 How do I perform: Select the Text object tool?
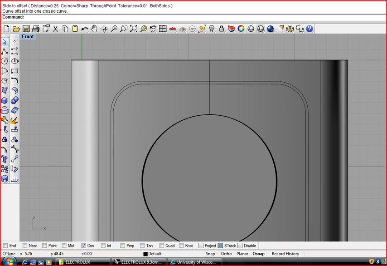(5, 159)
